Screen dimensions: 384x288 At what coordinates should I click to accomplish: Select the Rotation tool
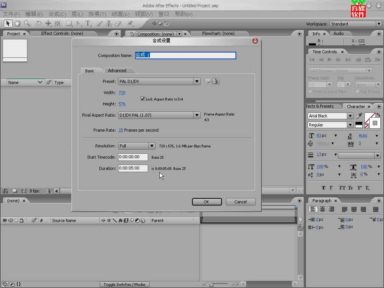[39, 24]
